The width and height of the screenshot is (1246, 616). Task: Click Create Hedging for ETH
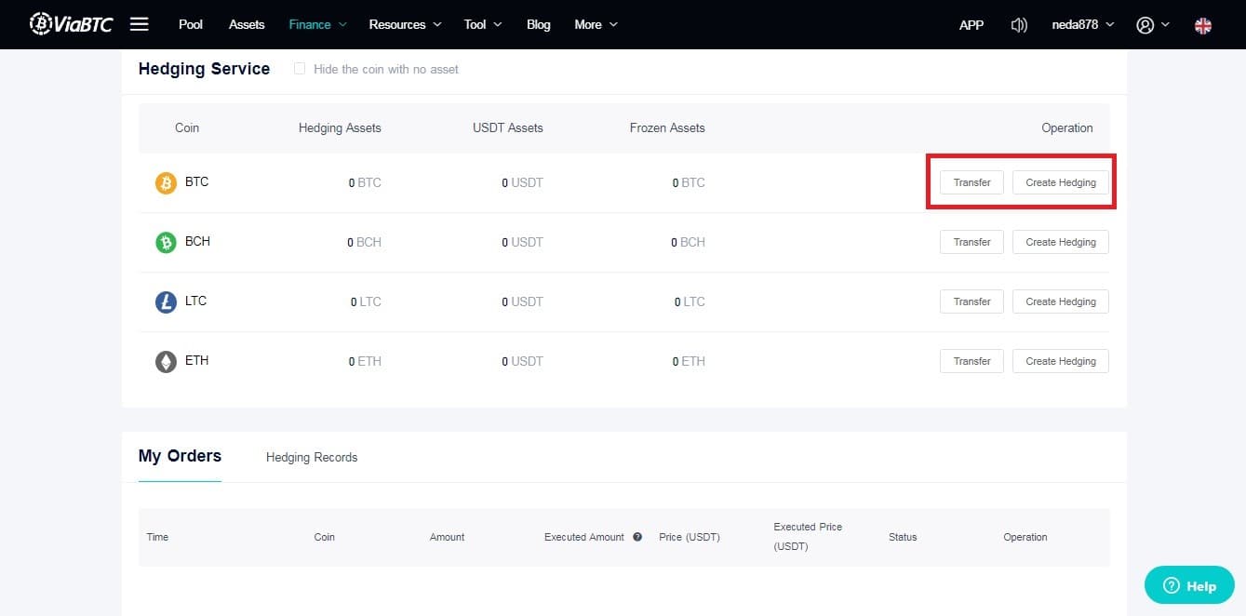1061,361
